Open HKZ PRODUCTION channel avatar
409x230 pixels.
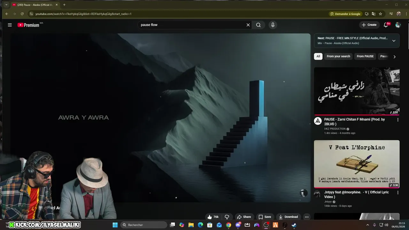(318, 121)
